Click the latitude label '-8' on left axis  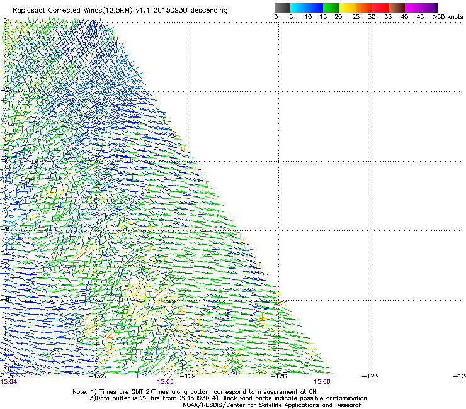(6, 298)
